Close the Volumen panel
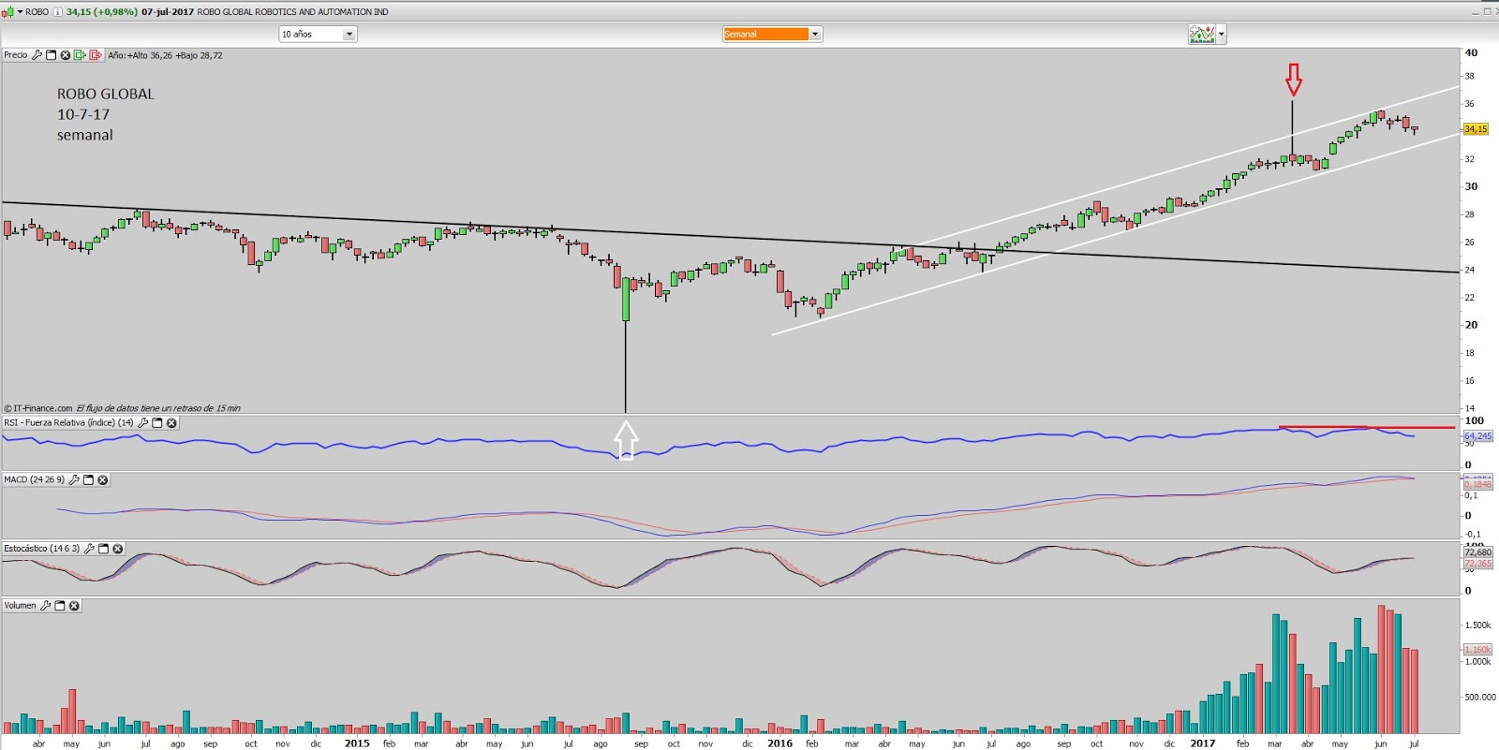The width and height of the screenshot is (1499, 750). [74, 606]
